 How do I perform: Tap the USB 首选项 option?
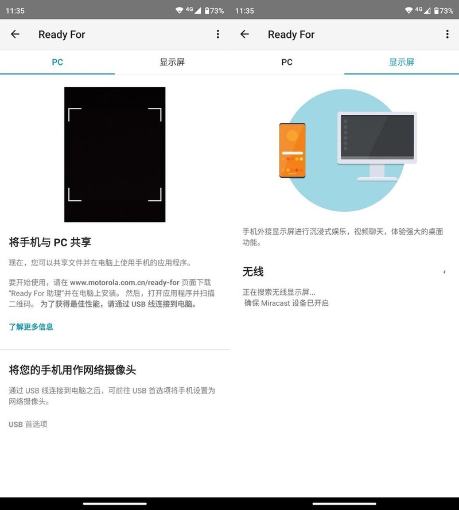(x=28, y=425)
